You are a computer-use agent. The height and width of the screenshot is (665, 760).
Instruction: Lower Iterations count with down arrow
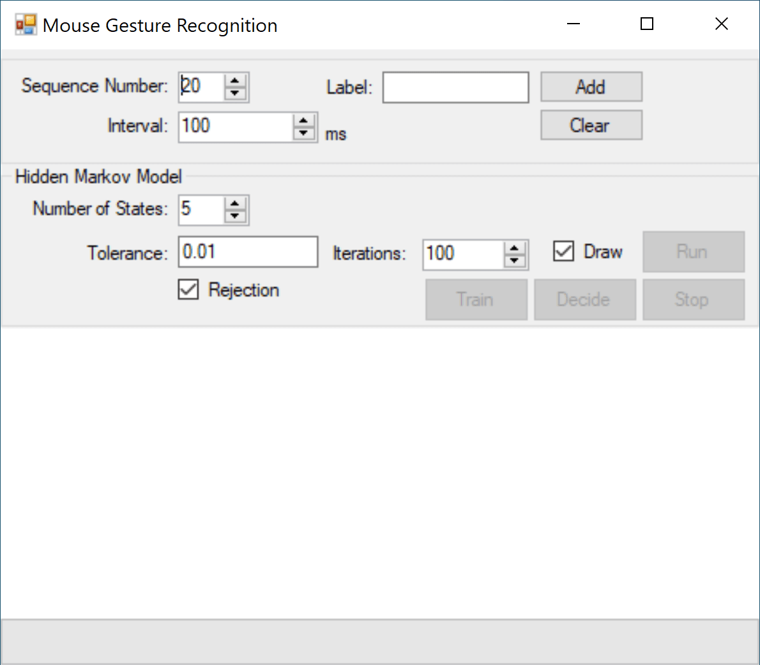(514, 261)
